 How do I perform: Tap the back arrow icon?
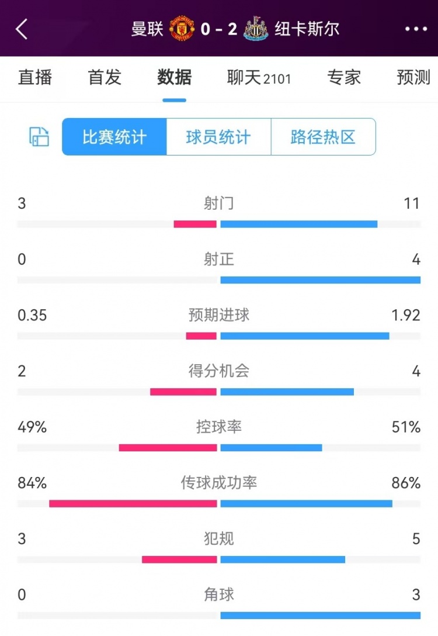point(22,29)
